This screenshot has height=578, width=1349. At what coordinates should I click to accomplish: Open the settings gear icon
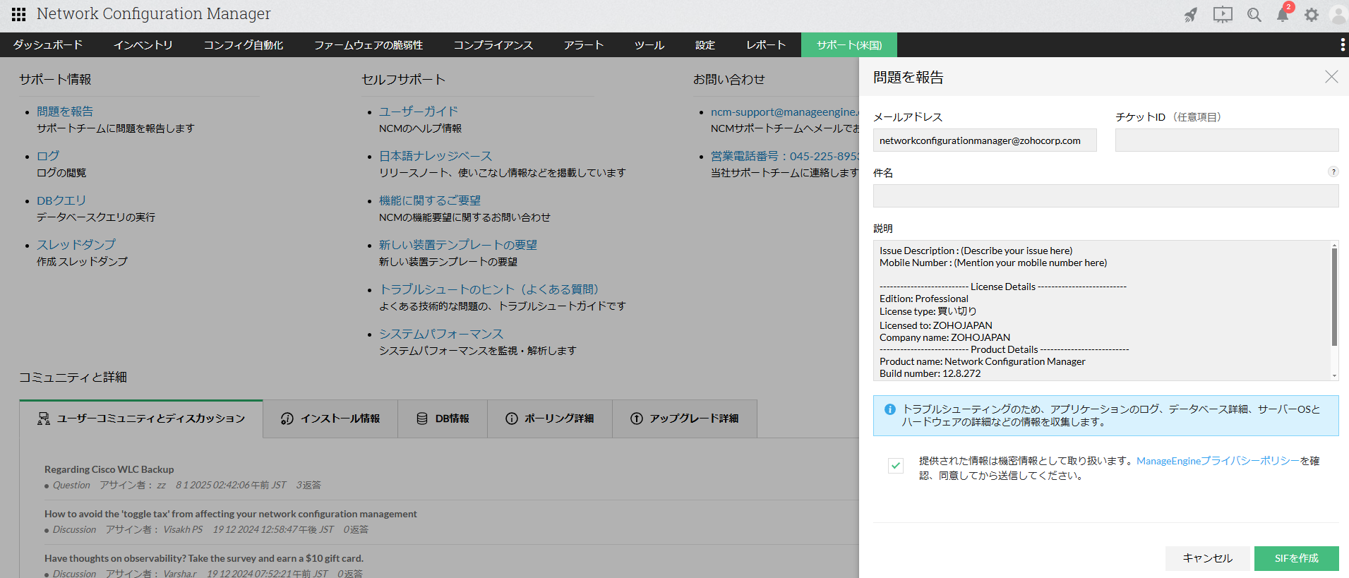(1312, 15)
